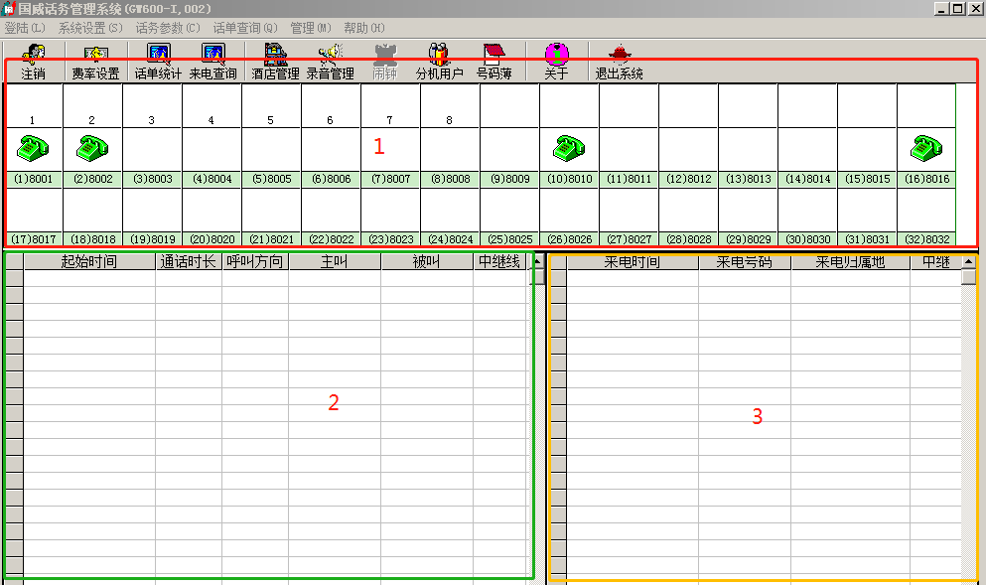The image size is (986, 585).
Task: Select extension label (11)8011
Action: [629, 179]
